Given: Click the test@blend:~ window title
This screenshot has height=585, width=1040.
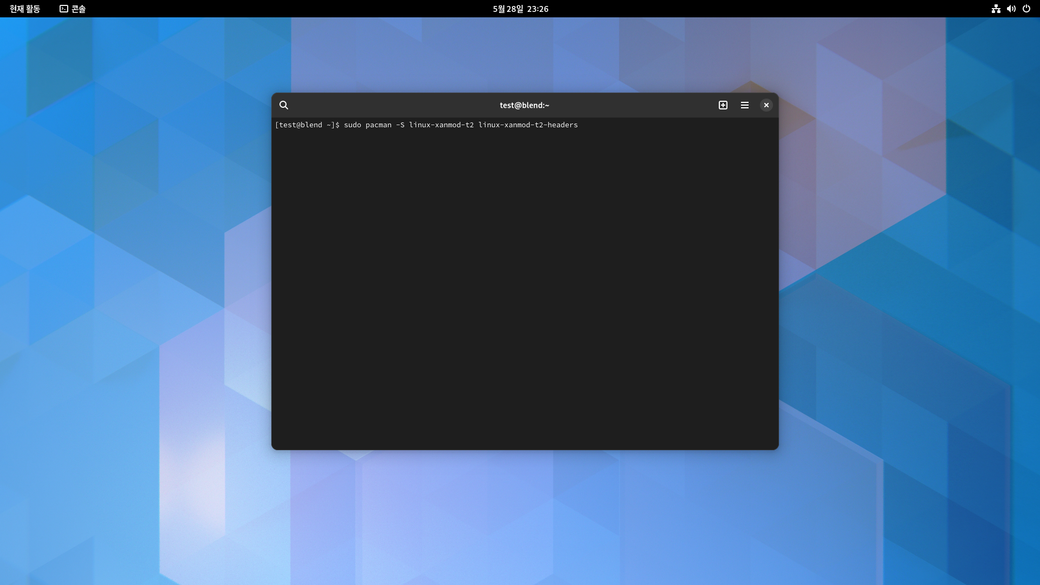Looking at the screenshot, I should (524, 105).
